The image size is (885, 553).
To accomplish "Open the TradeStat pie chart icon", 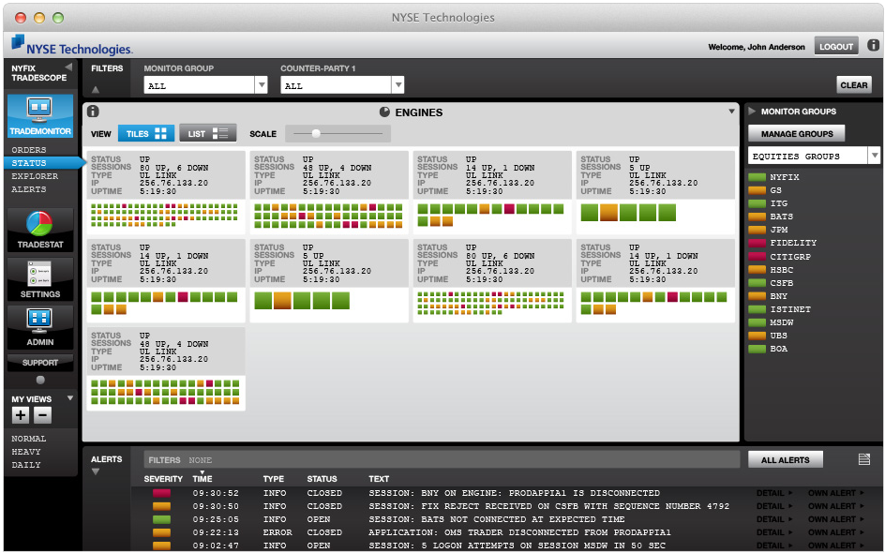I will 40,229.
